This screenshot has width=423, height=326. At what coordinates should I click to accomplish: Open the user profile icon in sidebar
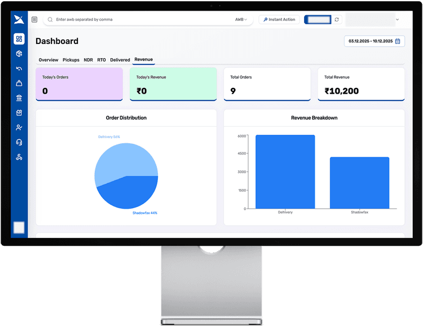click(x=19, y=127)
